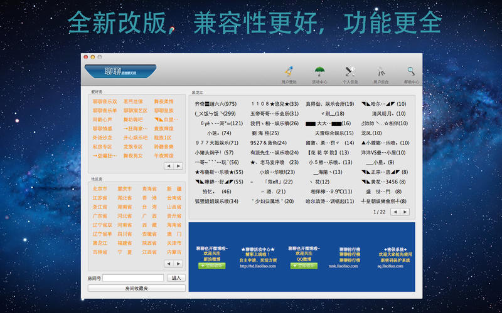Select 北京市 in region rooms
This screenshot has height=313, width=502.
(x=100, y=188)
